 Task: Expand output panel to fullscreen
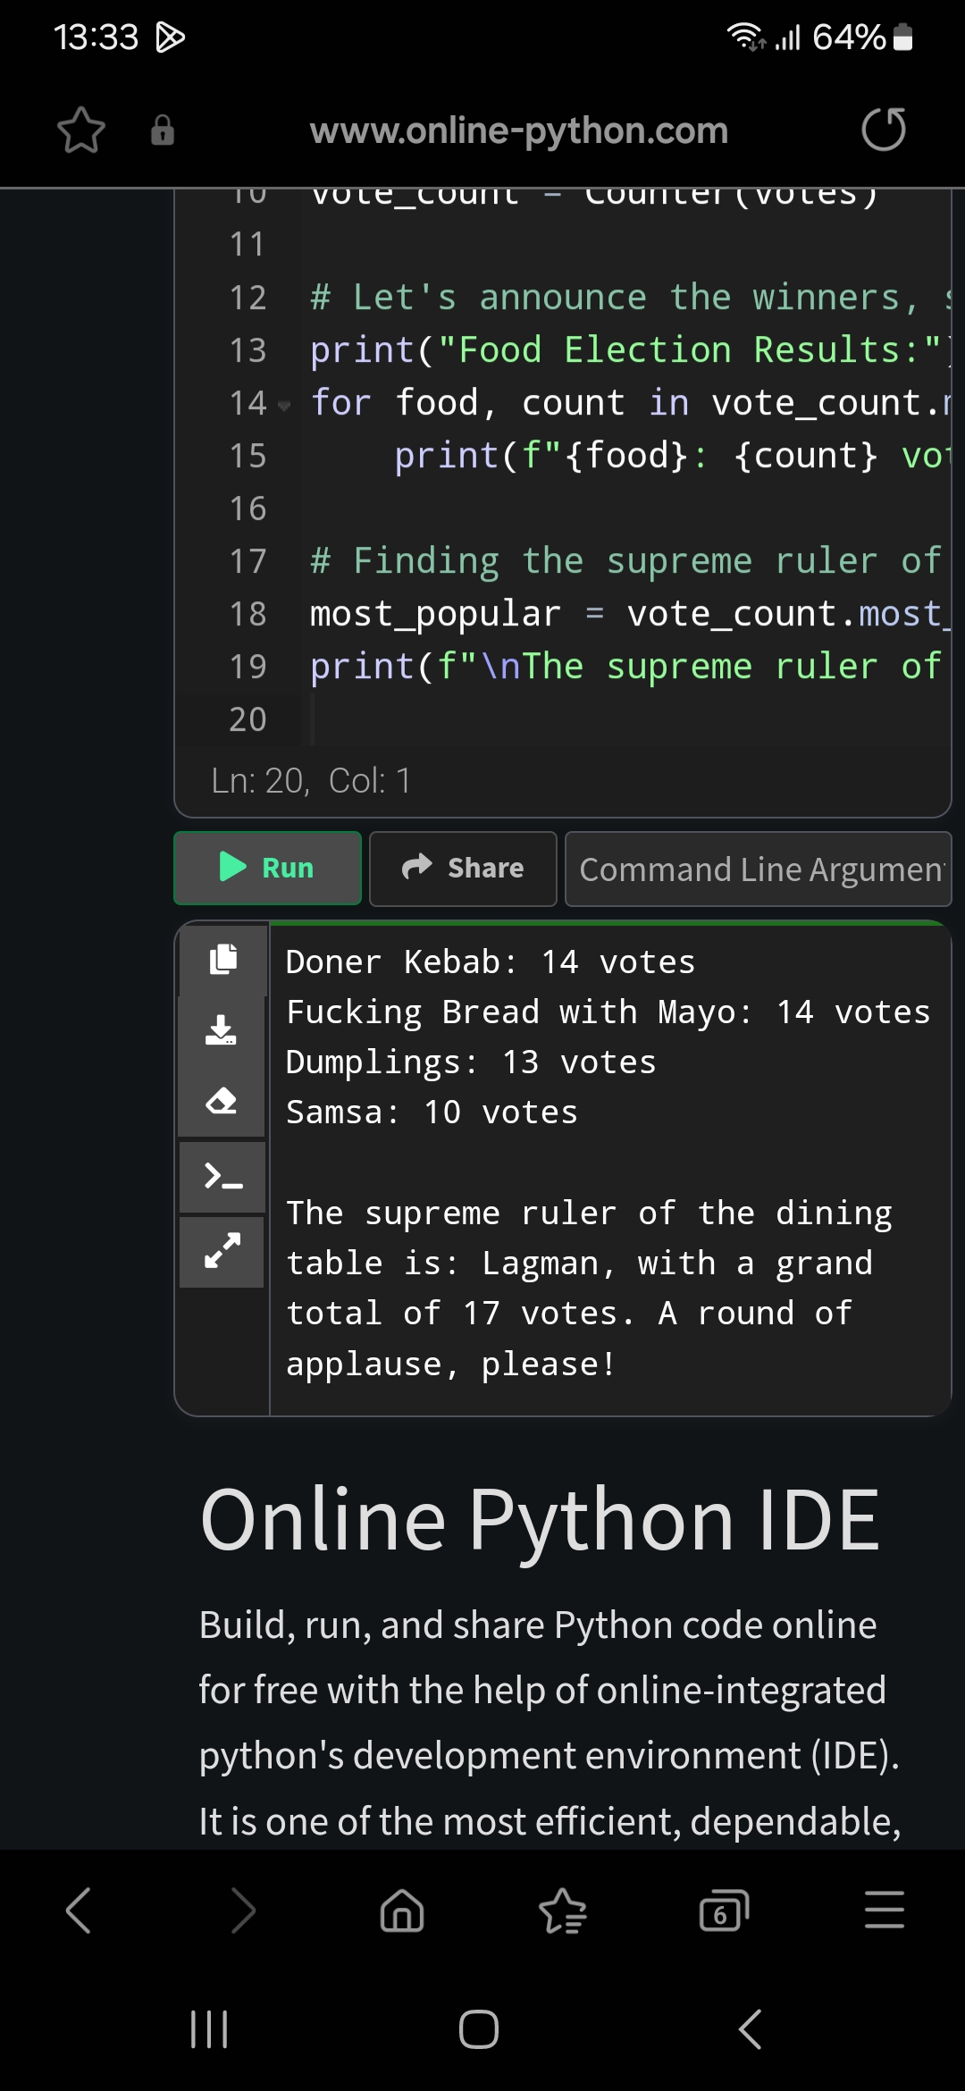point(222,1250)
